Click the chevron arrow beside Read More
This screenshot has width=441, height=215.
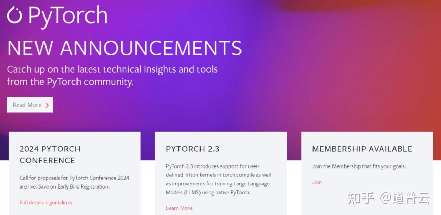pyautogui.click(x=47, y=105)
